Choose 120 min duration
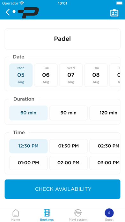 tap(105, 113)
